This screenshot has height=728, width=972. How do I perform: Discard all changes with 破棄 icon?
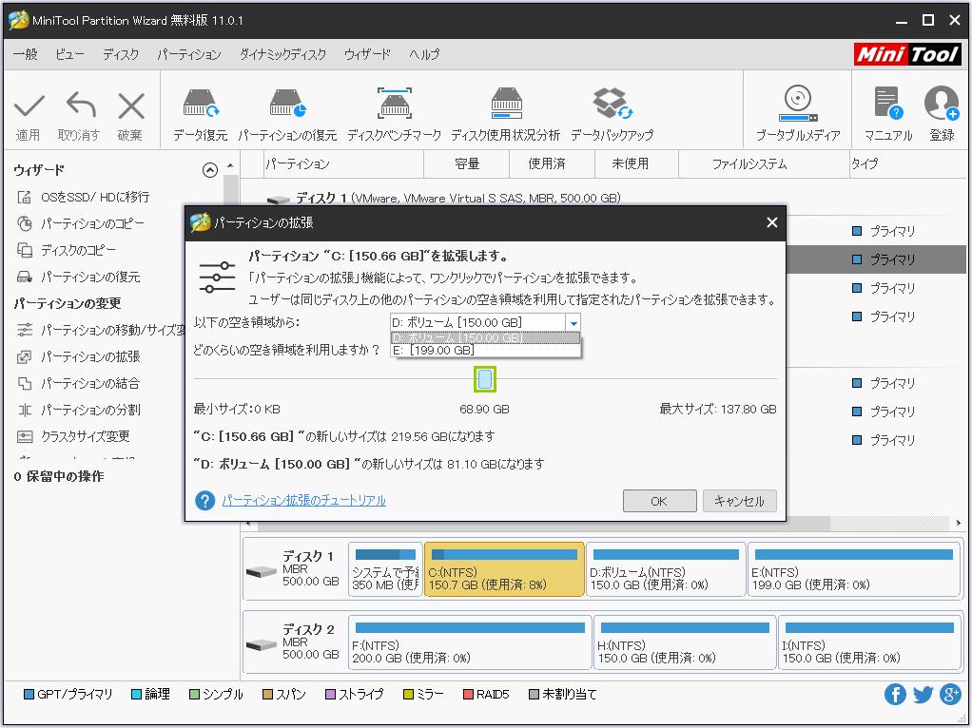(130, 109)
